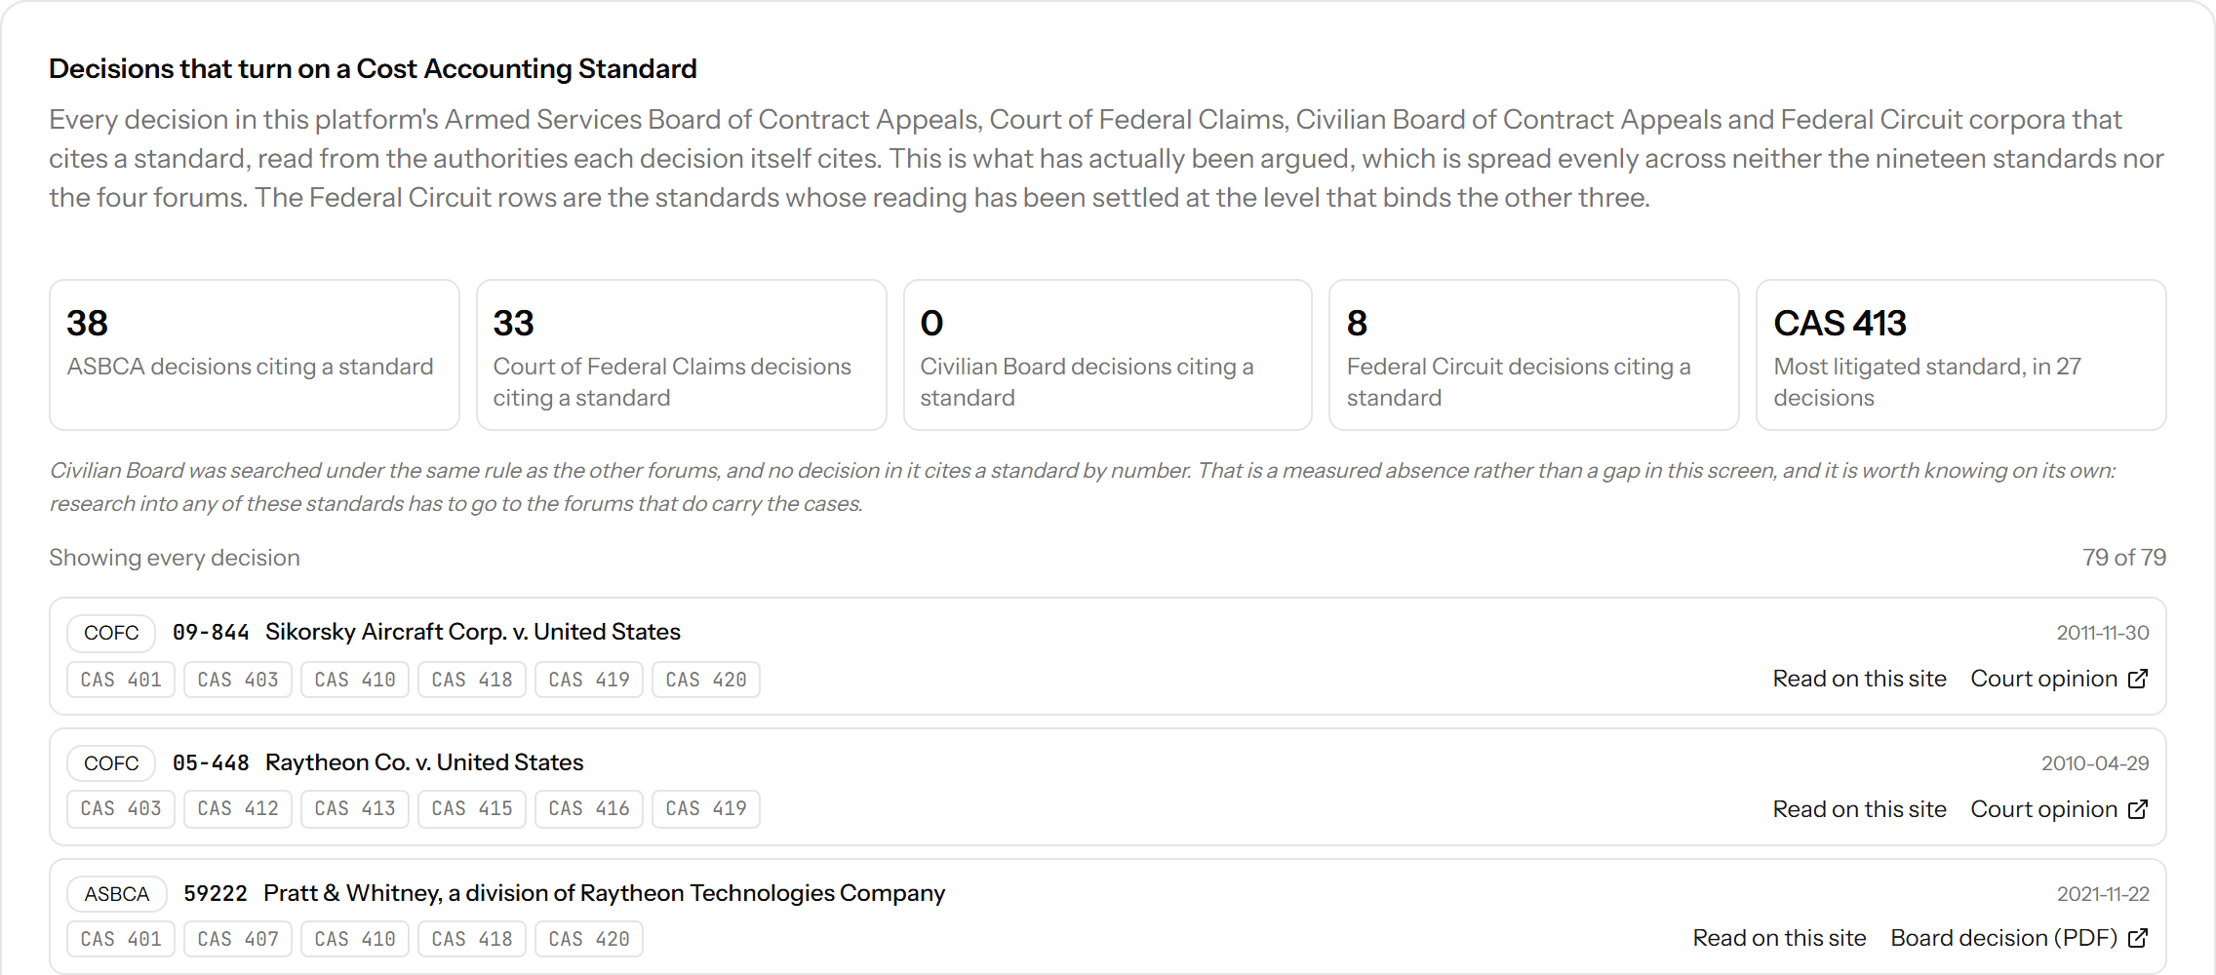
Task: Open Raytheon Co. v. United States title
Action: point(424,762)
